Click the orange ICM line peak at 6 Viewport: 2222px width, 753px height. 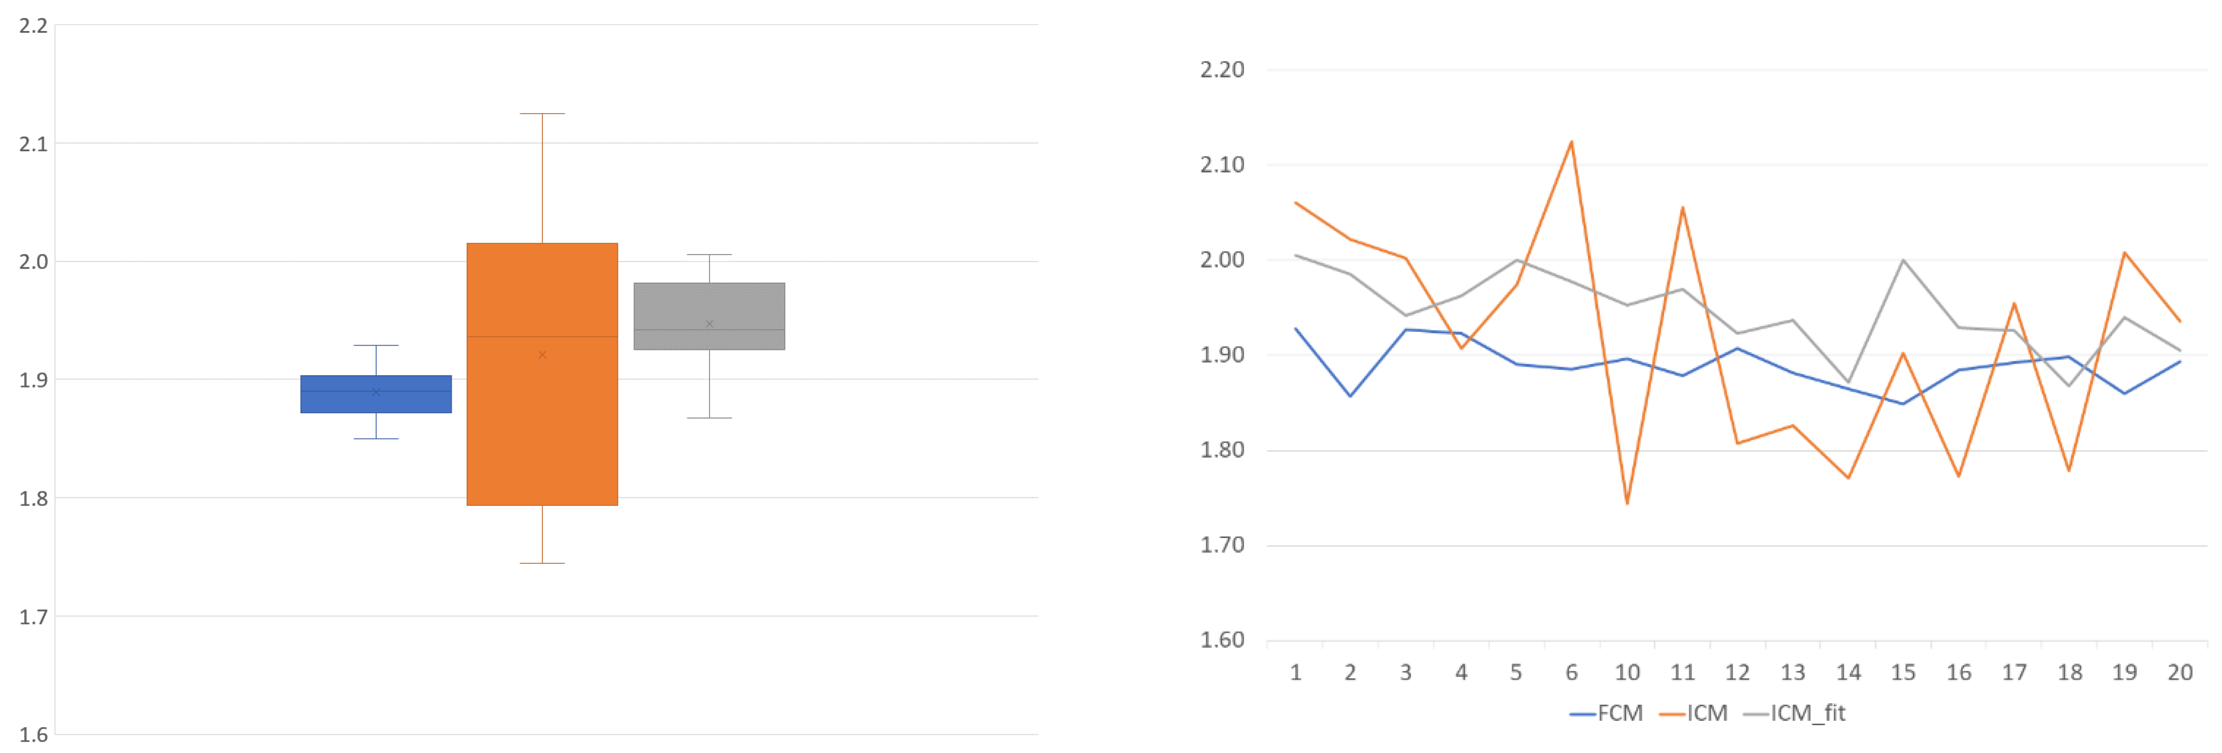[x=1572, y=142]
